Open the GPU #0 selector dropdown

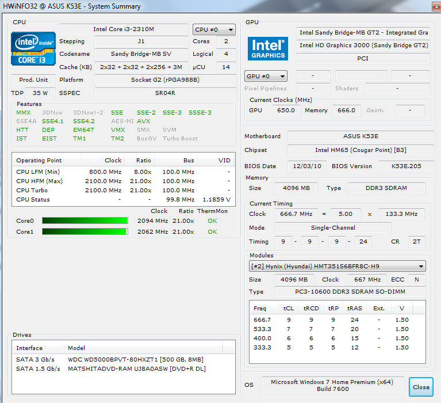pos(266,76)
